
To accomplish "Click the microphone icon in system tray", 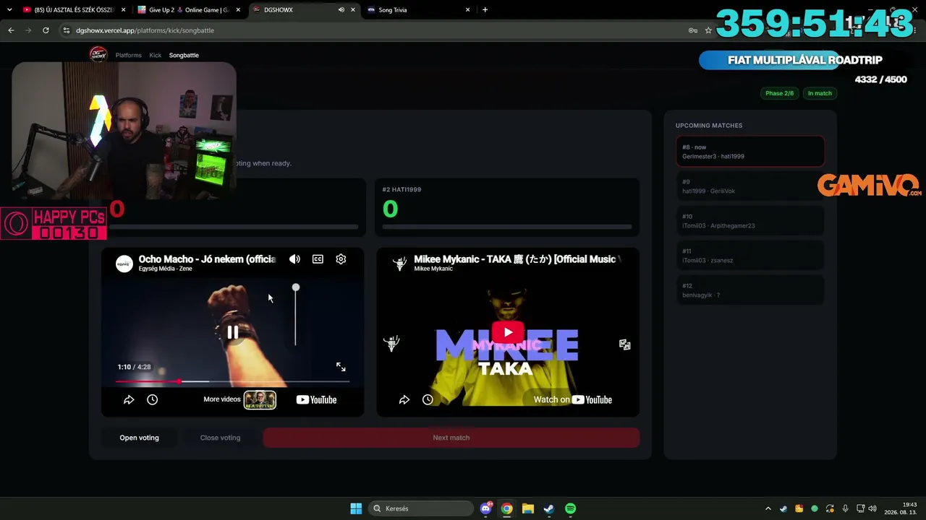I will [845, 508].
